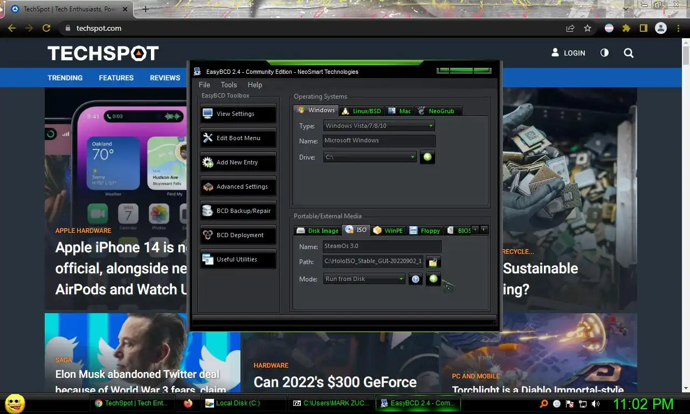This screenshot has height=414, width=690.
Task: Switch to the WinPE tab
Action: coord(388,231)
